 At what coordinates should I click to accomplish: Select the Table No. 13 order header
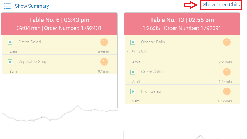click(x=182, y=24)
